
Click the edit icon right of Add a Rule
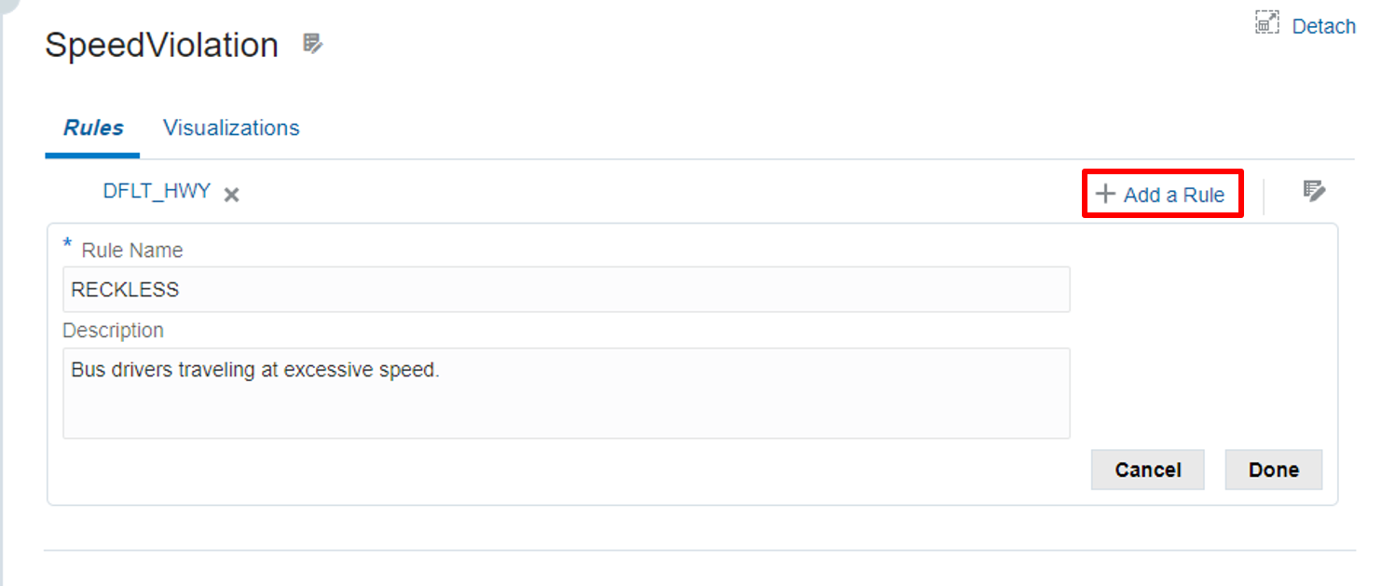click(x=1314, y=192)
